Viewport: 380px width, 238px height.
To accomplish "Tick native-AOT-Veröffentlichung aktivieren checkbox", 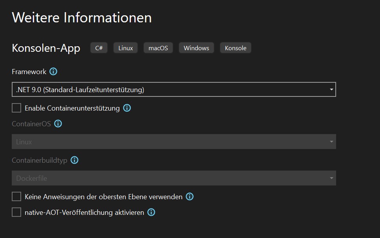I will (16, 212).
